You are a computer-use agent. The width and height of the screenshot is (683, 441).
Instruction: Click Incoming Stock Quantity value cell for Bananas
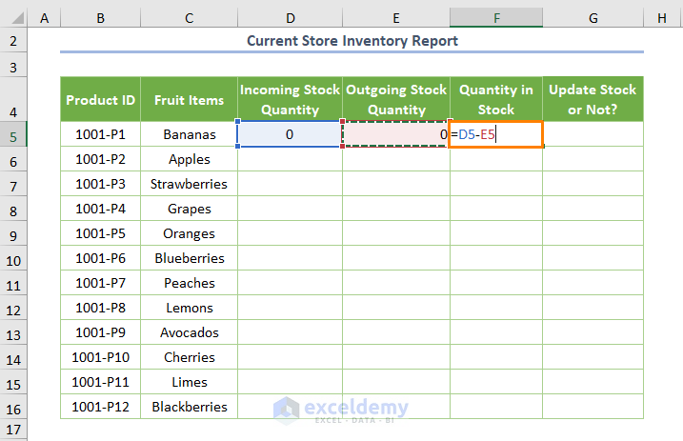tap(290, 134)
